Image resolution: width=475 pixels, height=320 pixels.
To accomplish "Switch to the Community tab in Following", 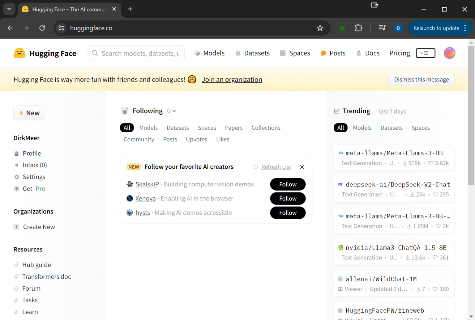I will point(139,139).
